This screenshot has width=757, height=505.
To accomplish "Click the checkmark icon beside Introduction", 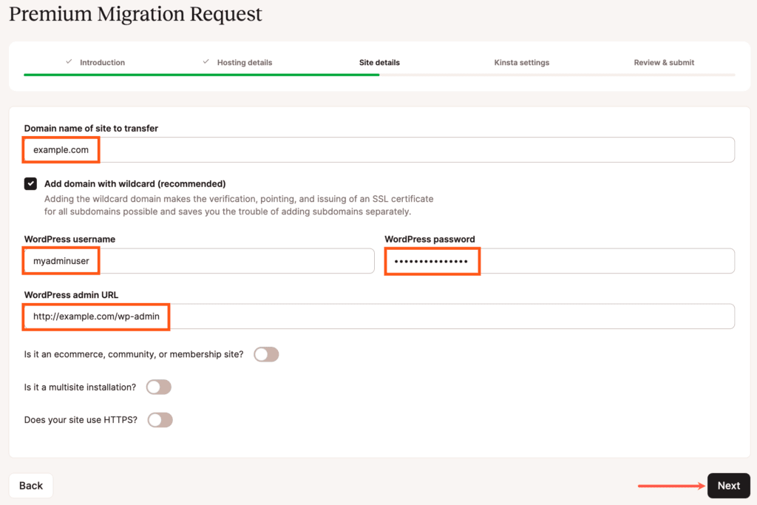I will (69, 62).
